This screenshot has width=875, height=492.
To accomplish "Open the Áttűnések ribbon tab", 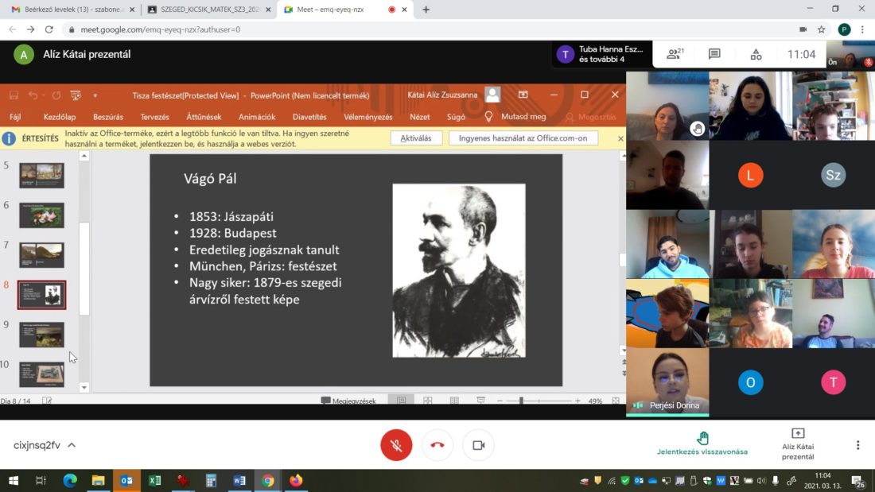I will point(204,117).
